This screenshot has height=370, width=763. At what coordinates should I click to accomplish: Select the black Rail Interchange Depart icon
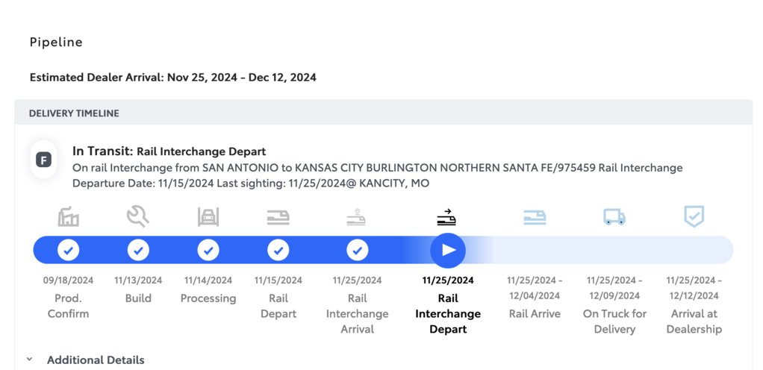[446, 217]
